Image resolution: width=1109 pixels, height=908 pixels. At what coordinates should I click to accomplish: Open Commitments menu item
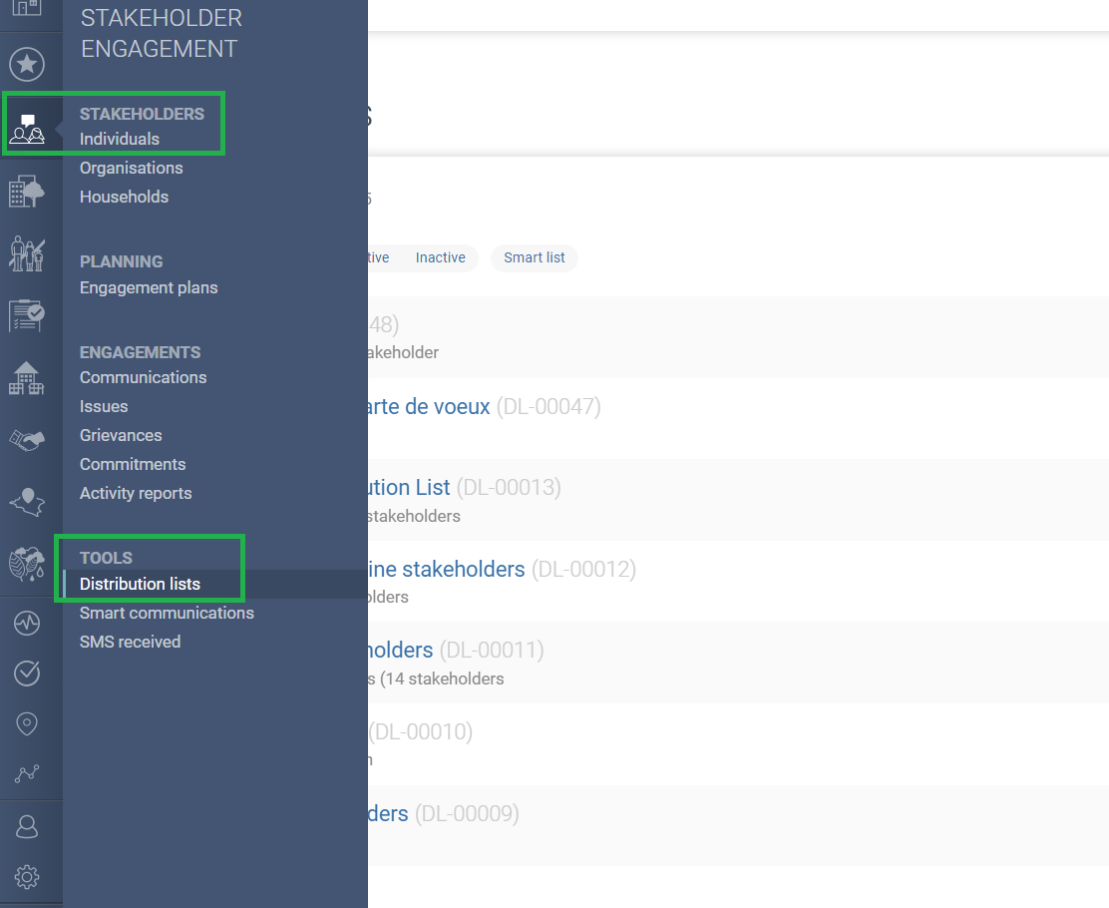133,464
